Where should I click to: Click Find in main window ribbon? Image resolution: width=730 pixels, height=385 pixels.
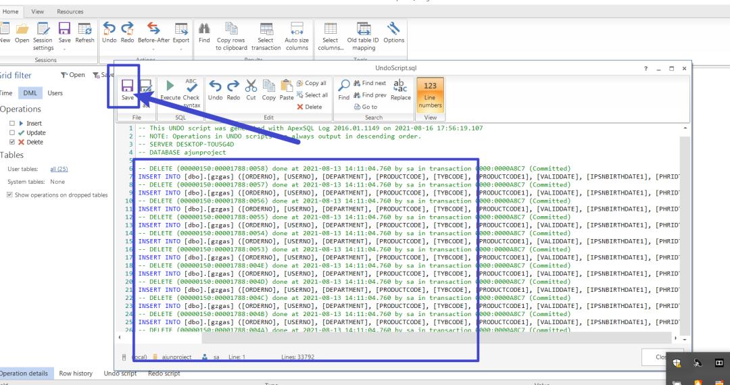[204, 34]
